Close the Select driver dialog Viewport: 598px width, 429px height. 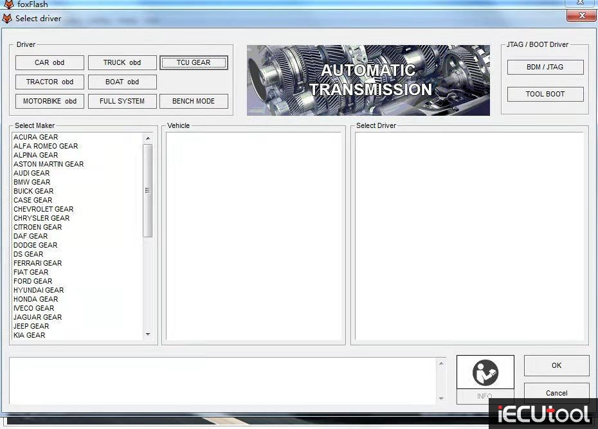pyautogui.click(x=581, y=15)
